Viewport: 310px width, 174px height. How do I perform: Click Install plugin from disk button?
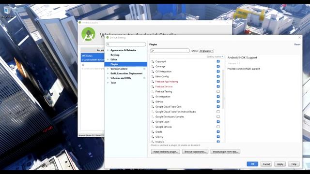pos(225,152)
